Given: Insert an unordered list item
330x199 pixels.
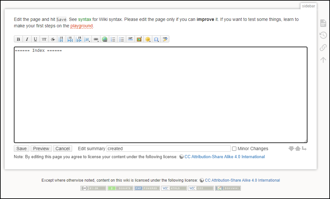Looking at the screenshot, I should 122,39.
